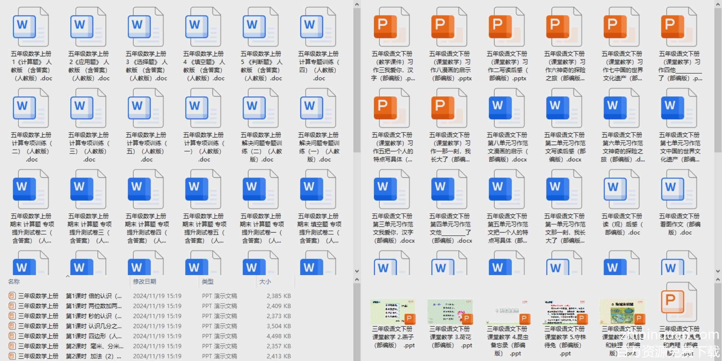Sort the file list by 名称 column
This screenshot has height=361, width=722.
[14, 282]
